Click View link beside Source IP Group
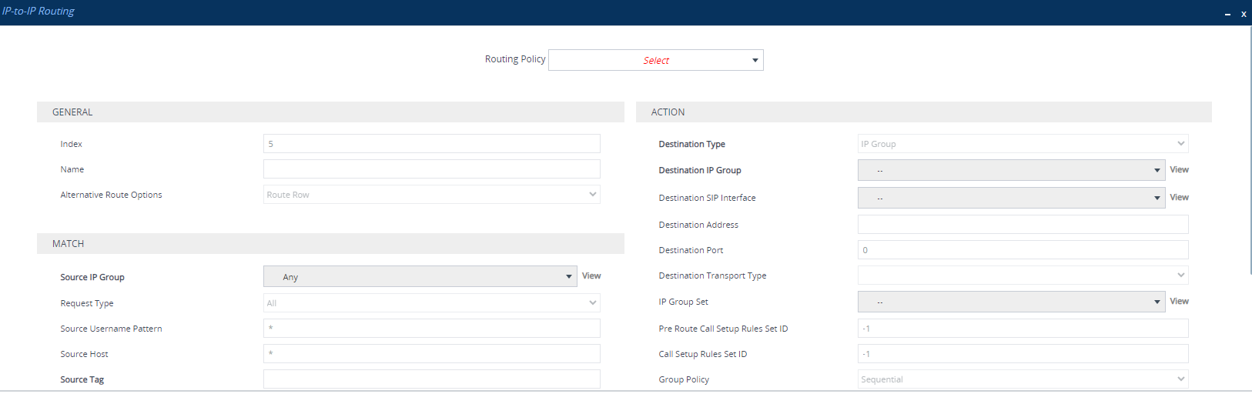 click(591, 276)
